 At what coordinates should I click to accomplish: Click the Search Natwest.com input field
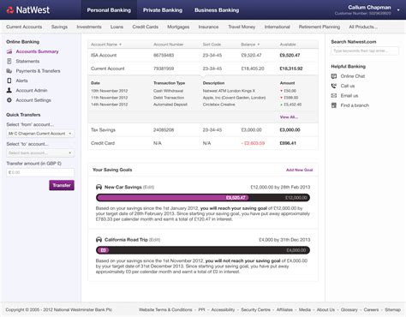(365, 51)
